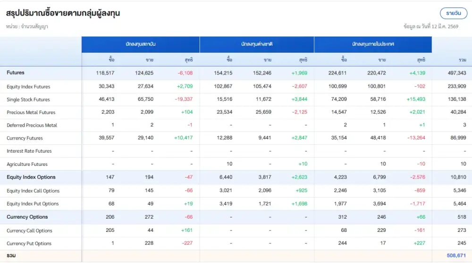Click the รวม column header
Screen dimensions: 472x263
coord(463,60)
